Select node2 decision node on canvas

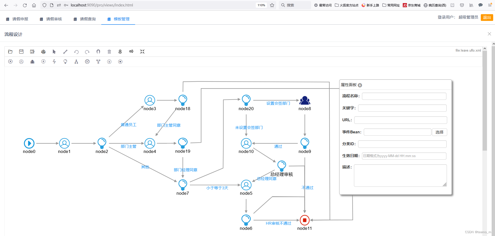[102, 143]
